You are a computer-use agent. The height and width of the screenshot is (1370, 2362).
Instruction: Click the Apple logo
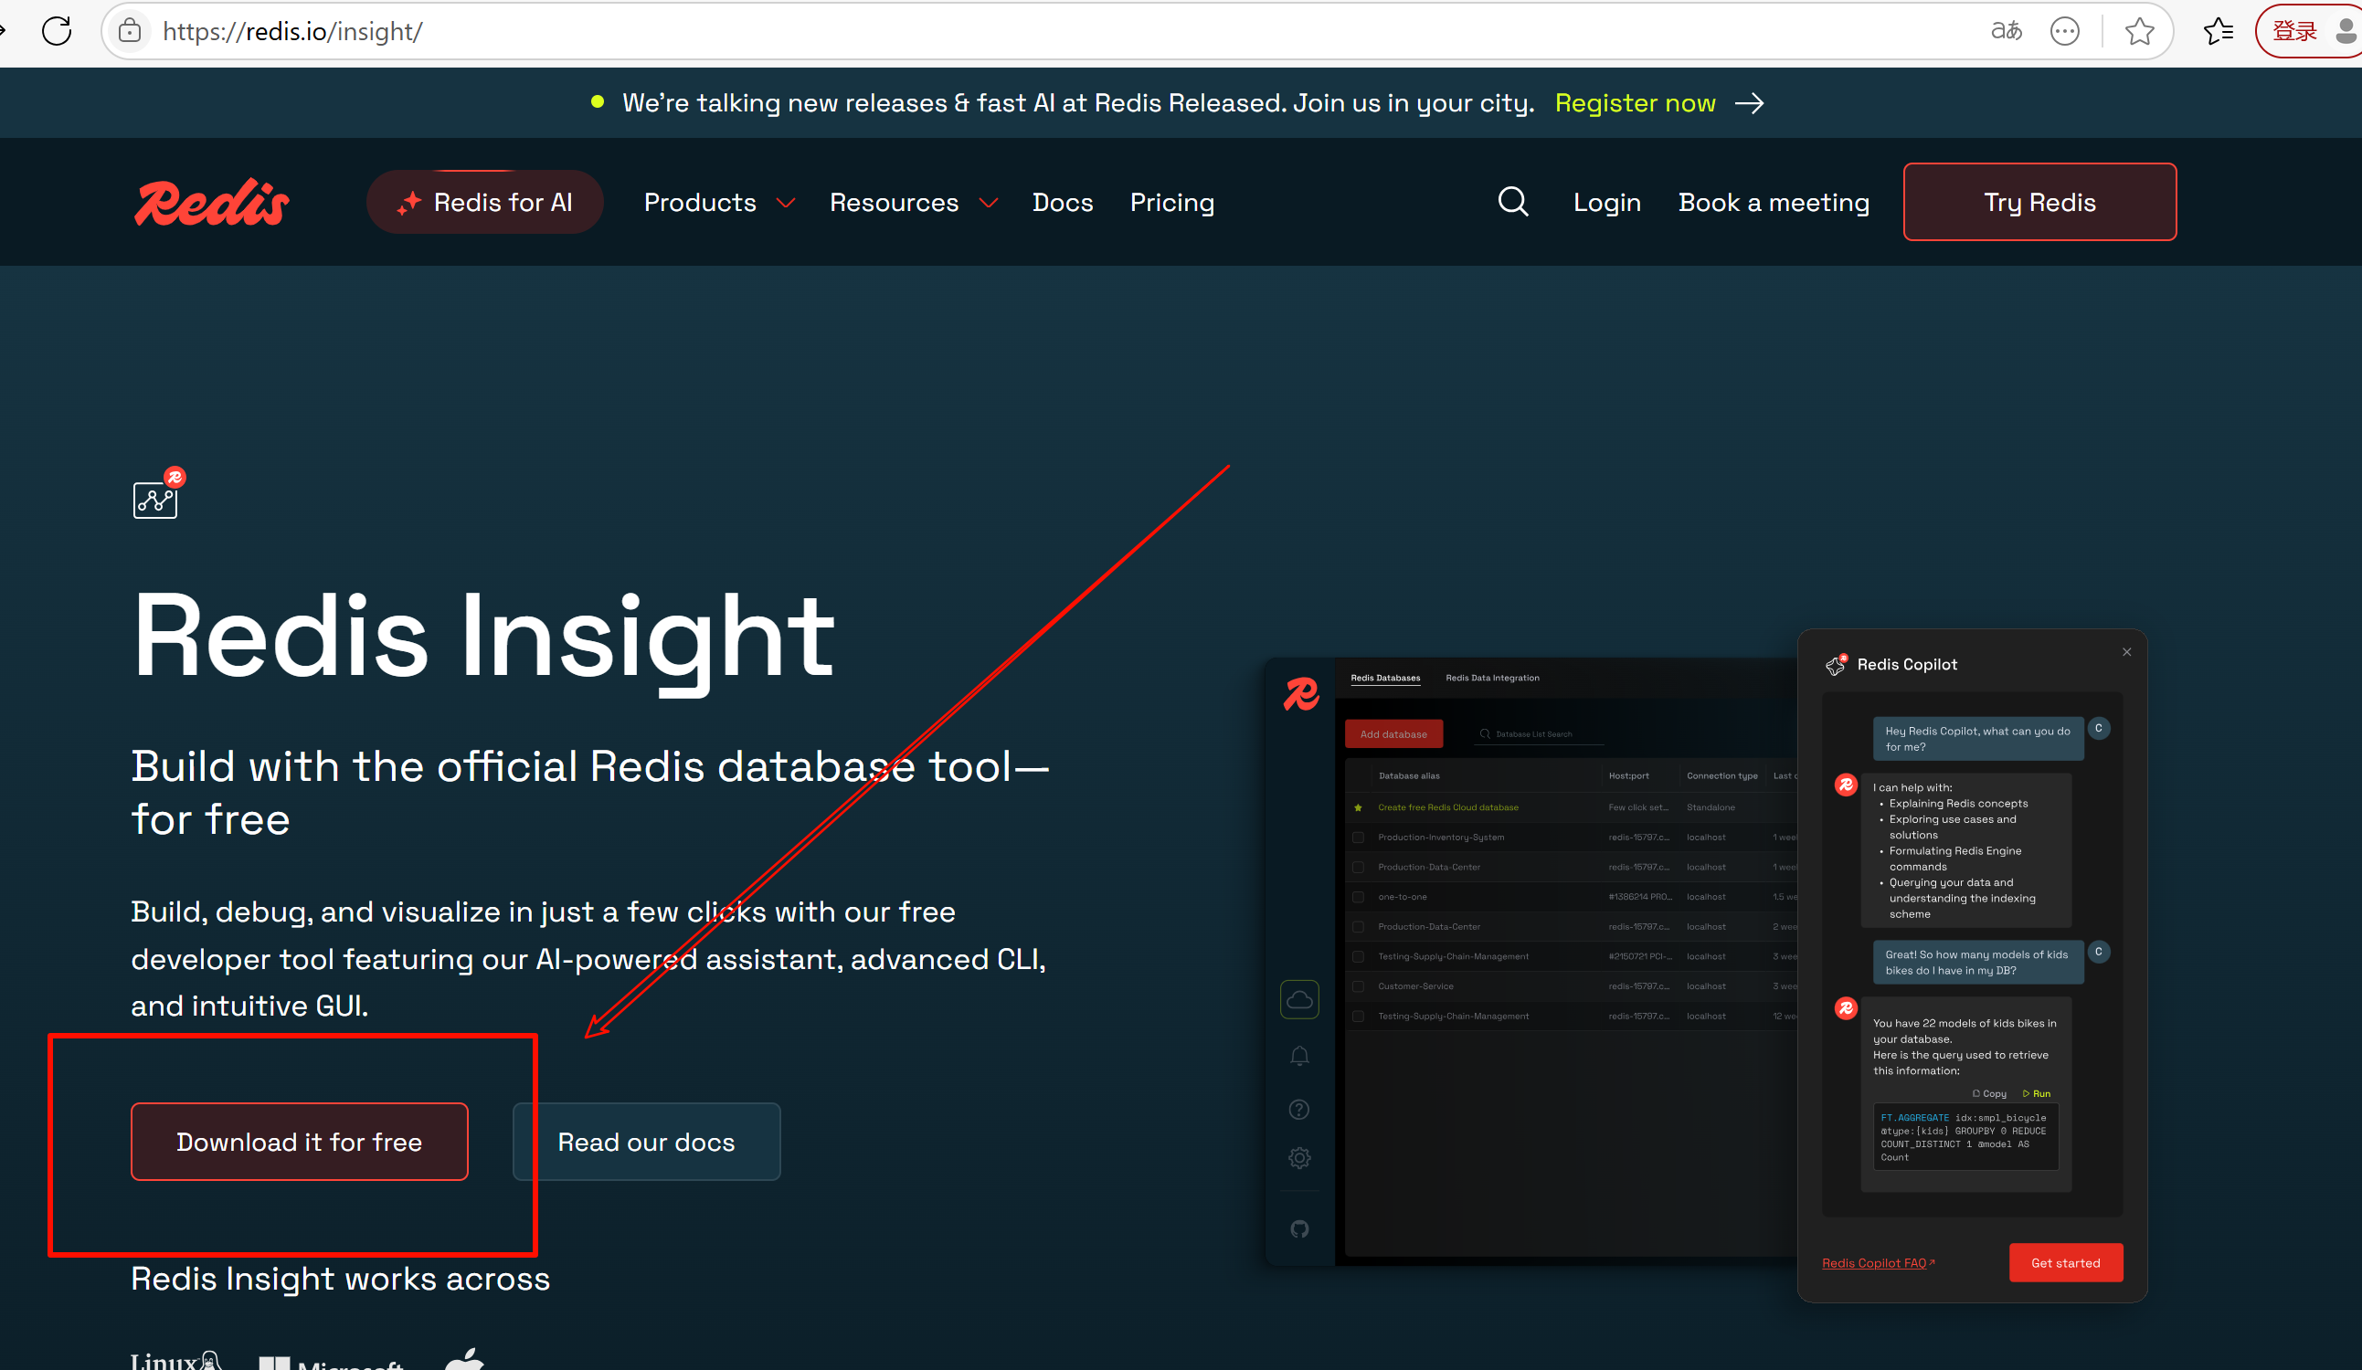pos(465,1359)
